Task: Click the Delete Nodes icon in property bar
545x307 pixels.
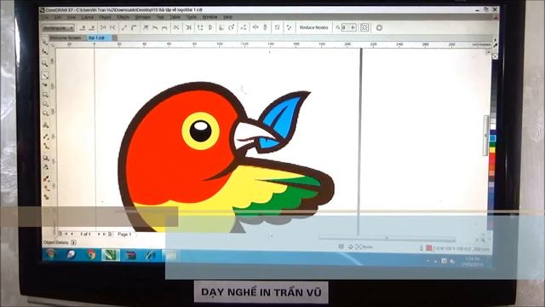Action: (x=92, y=27)
